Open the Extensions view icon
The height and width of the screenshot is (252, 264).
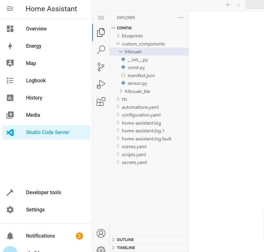pyautogui.click(x=101, y=102)
